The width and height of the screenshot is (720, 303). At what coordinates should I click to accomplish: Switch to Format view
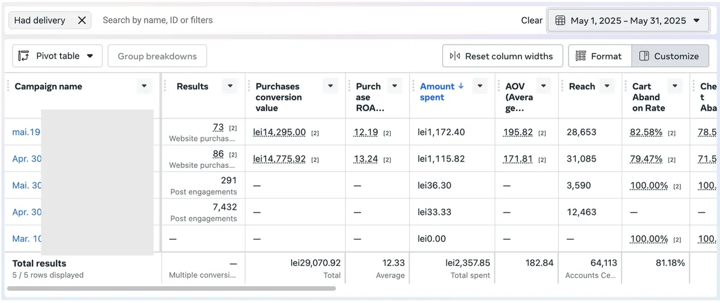pyautogui.click(x=600, y=56)
